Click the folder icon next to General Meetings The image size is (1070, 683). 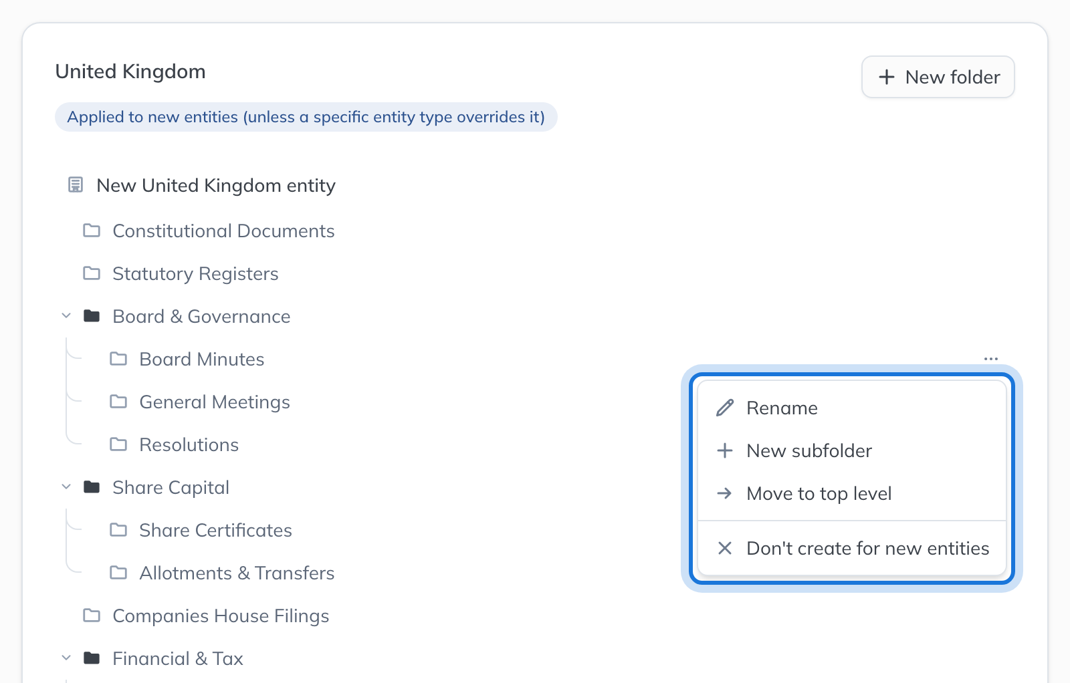click(x=118, y=402)
